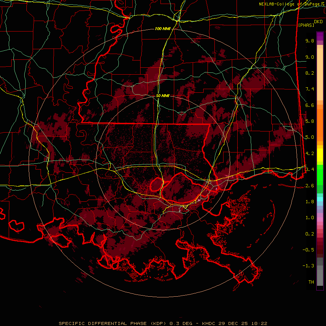Screen dimensions: 326x326
Task: Click the 1.8 value on the color scale
Action: coord(310,202)
